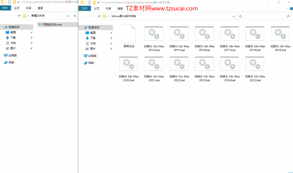The height and width of the screenshot is (173, 293).
Task: Select the 切换为 3ds Max 2019.bat file
Action: click(x=280, y=39)
